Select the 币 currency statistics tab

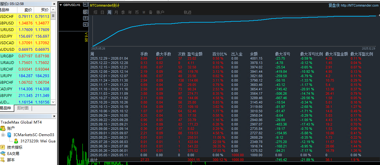pos(137,12)
